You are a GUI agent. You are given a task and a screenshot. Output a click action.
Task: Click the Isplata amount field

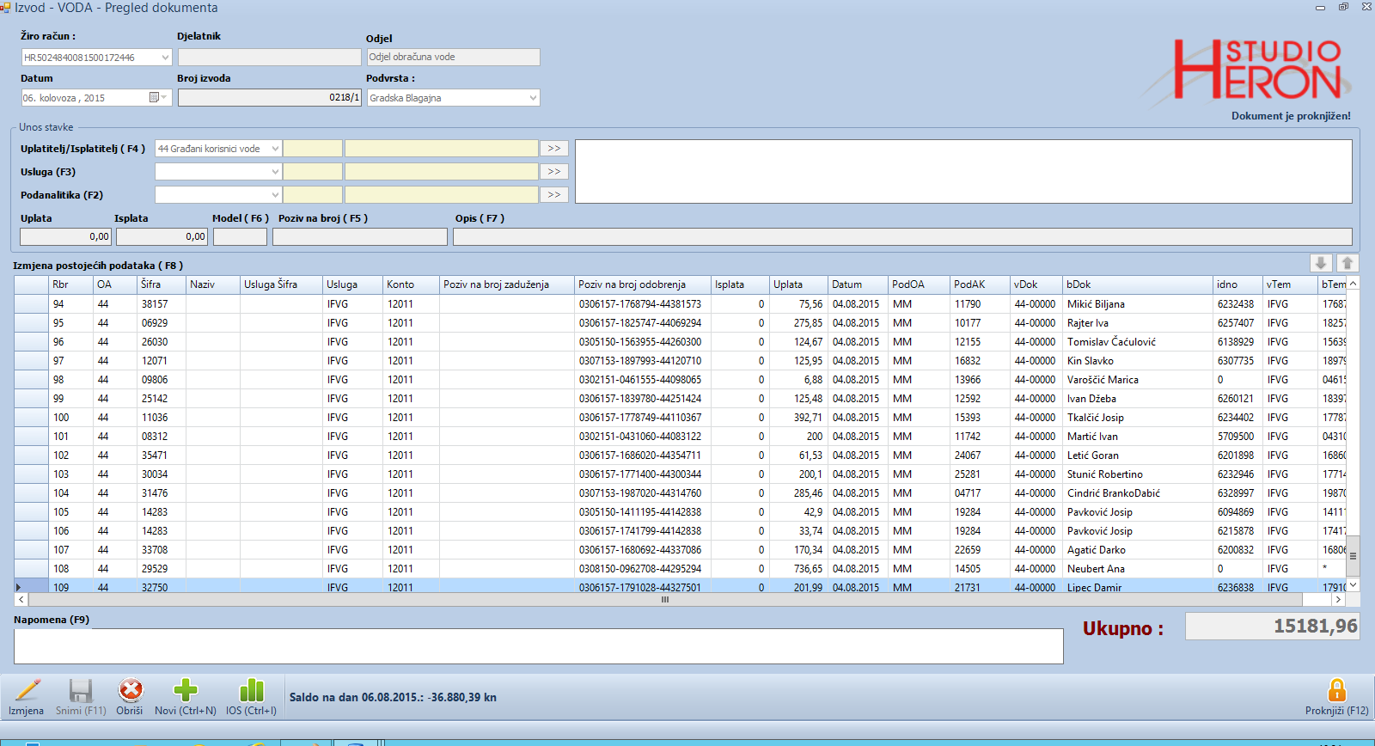[x=162, y=236]
